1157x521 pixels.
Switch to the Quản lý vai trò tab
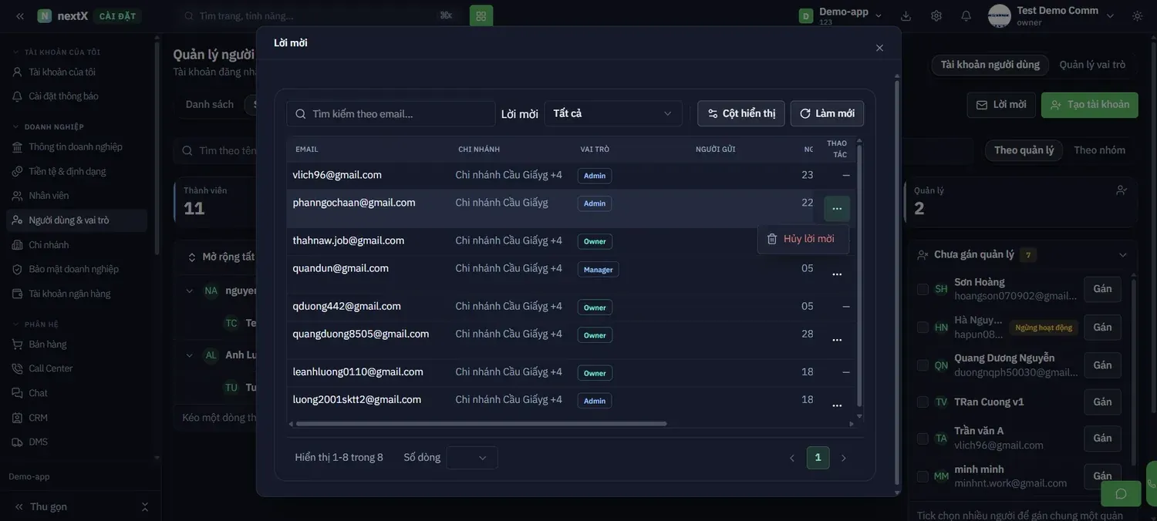coord(1092,65)
